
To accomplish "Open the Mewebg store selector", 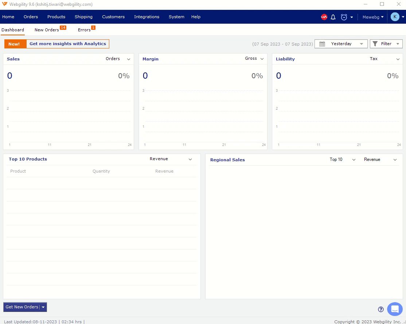I will 373,17.
